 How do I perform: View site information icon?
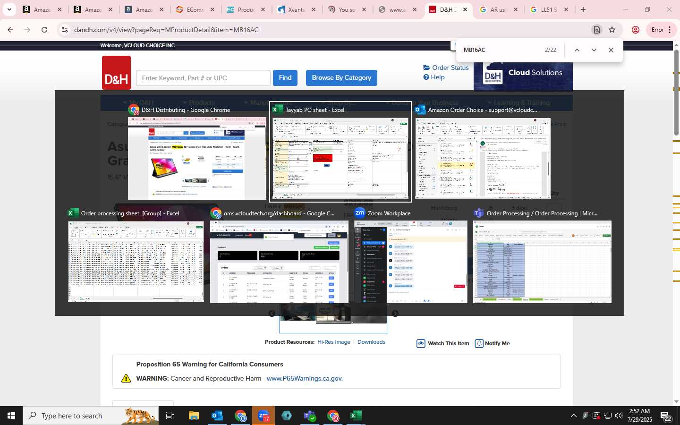click(x=65, y=30)
